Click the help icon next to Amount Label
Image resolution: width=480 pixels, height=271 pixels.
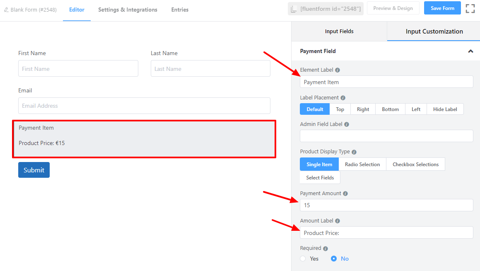(x=337, y=220)
